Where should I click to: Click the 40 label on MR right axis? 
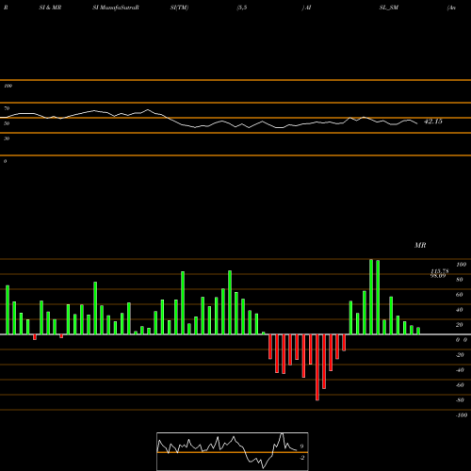460,310
